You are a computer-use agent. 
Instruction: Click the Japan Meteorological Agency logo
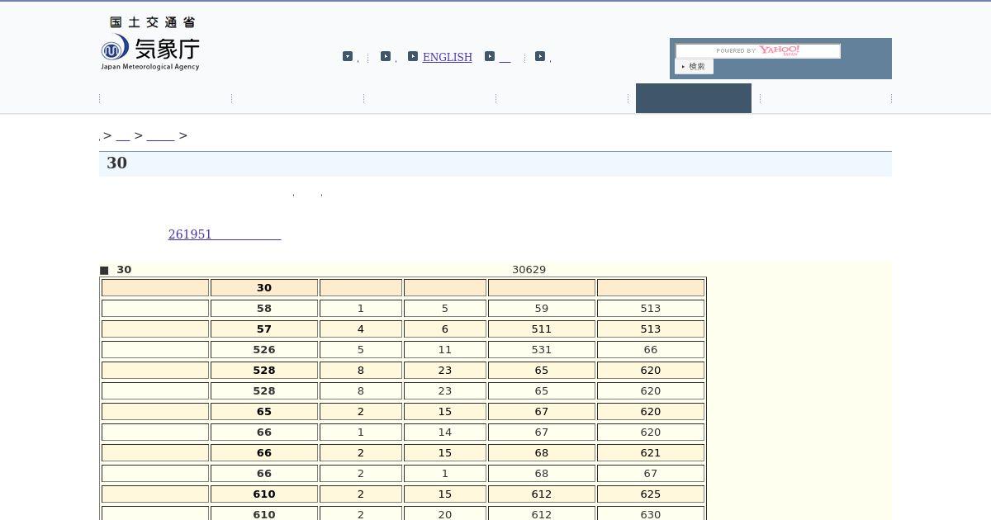pyautogui.click(x=149, y=44)
